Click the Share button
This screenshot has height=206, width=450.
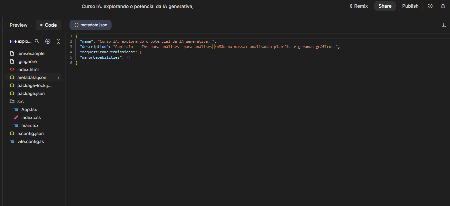point(385,6)
